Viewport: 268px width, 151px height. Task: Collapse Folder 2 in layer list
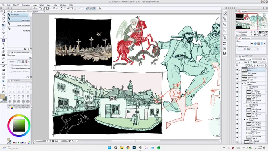coord(244,119)
